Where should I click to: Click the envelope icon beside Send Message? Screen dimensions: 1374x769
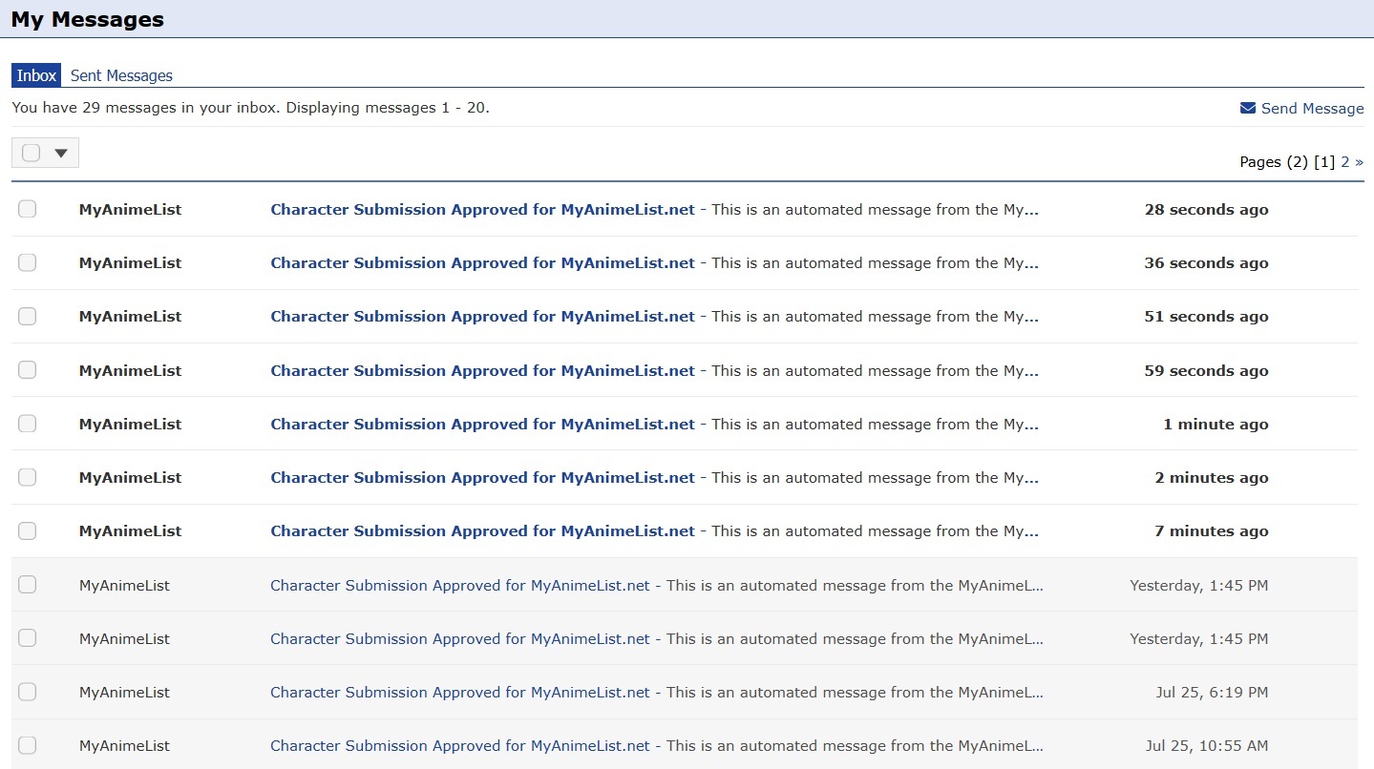tap(1247, 108)
